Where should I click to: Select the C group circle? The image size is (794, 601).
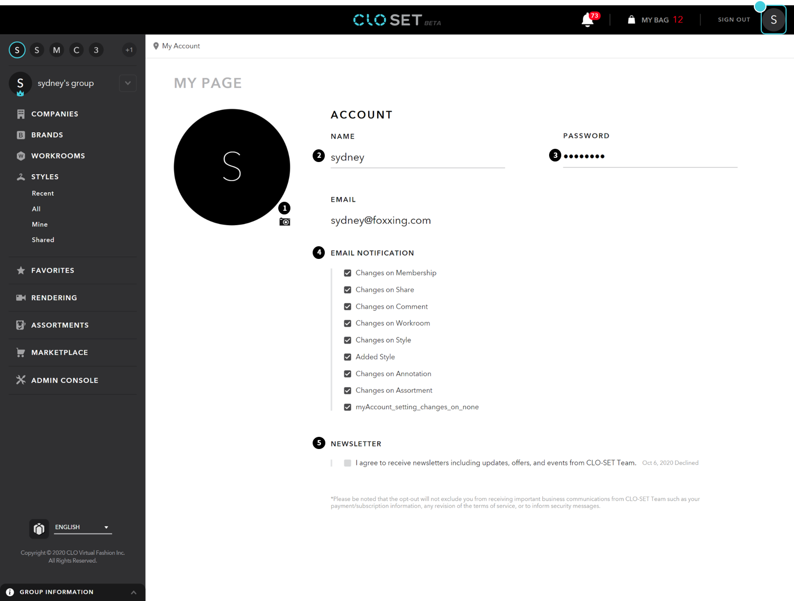76,50
